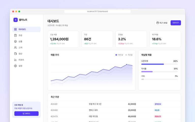Open the 설정 menu item
Screen dimensions: 195x122
click(26, 66)
